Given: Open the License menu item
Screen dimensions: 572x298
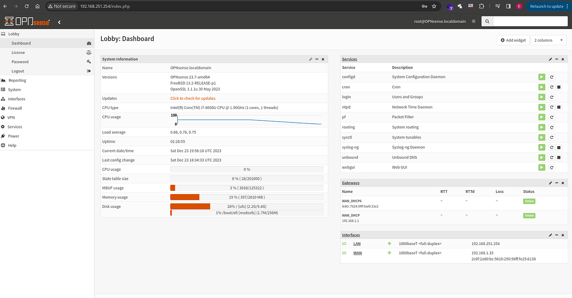Looking at the screenshot, I should tap(47, 53).
